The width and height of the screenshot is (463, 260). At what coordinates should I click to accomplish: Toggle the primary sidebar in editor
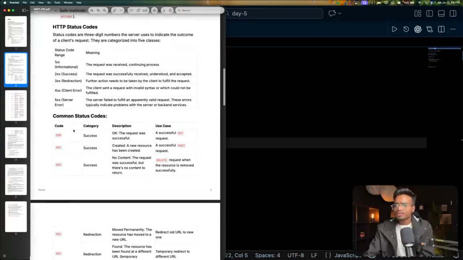[x=429, y=14]
